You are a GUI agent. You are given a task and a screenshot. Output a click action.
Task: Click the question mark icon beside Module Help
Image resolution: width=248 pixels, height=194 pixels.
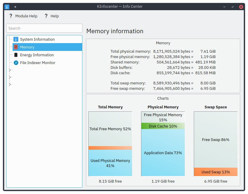10,16
